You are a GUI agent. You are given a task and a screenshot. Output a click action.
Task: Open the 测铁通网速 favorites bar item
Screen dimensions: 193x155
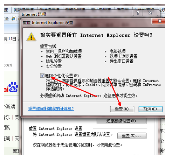coord(50,9)
